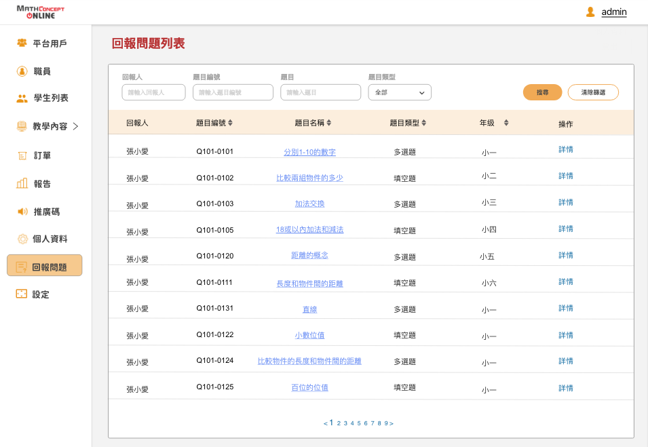Click the 清除篩選 button
The height and width of the screenshot is (447, 648).
coord(593,92)
